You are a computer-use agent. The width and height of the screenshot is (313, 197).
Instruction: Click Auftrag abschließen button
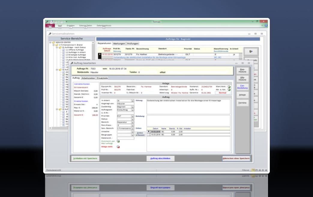pos(160,158)
